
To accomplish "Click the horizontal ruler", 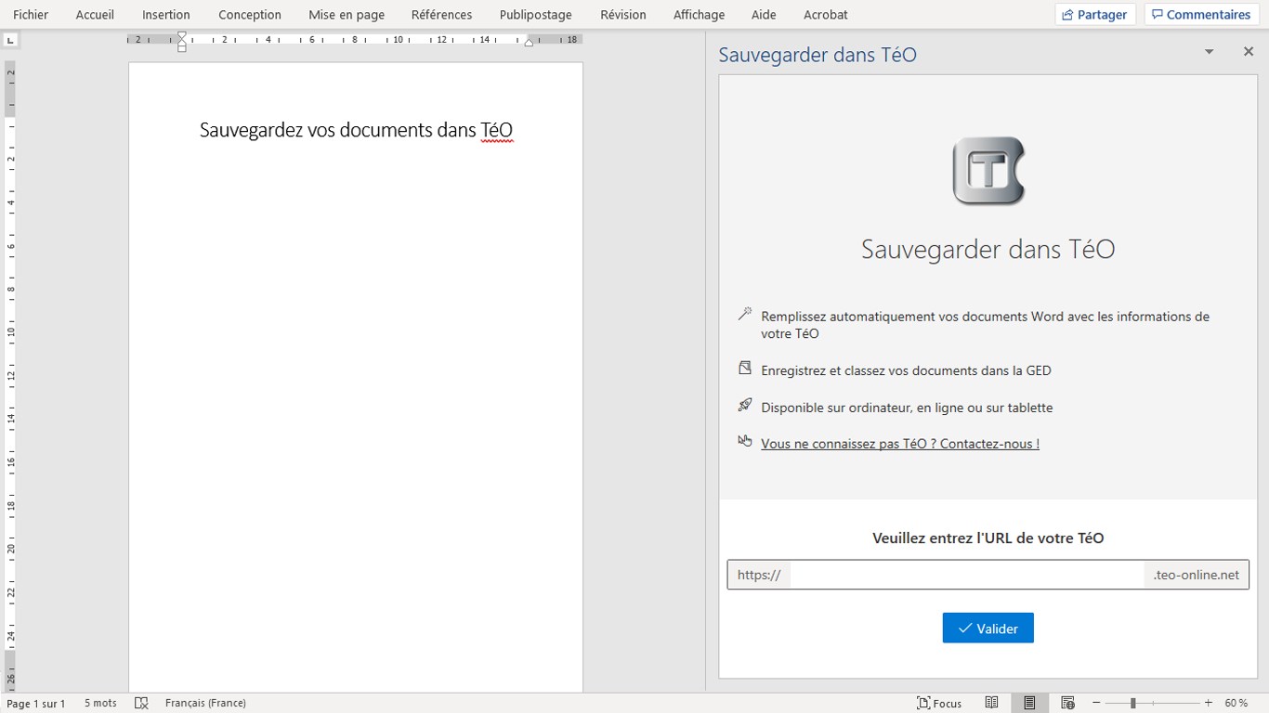I will (x=355, y=40).
